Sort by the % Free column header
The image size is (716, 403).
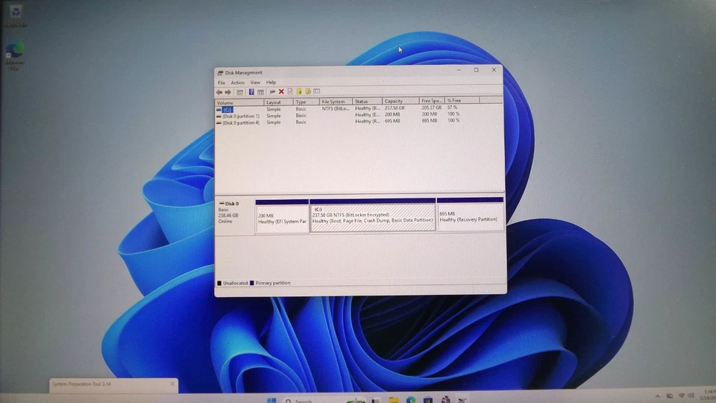pos(462,100)
